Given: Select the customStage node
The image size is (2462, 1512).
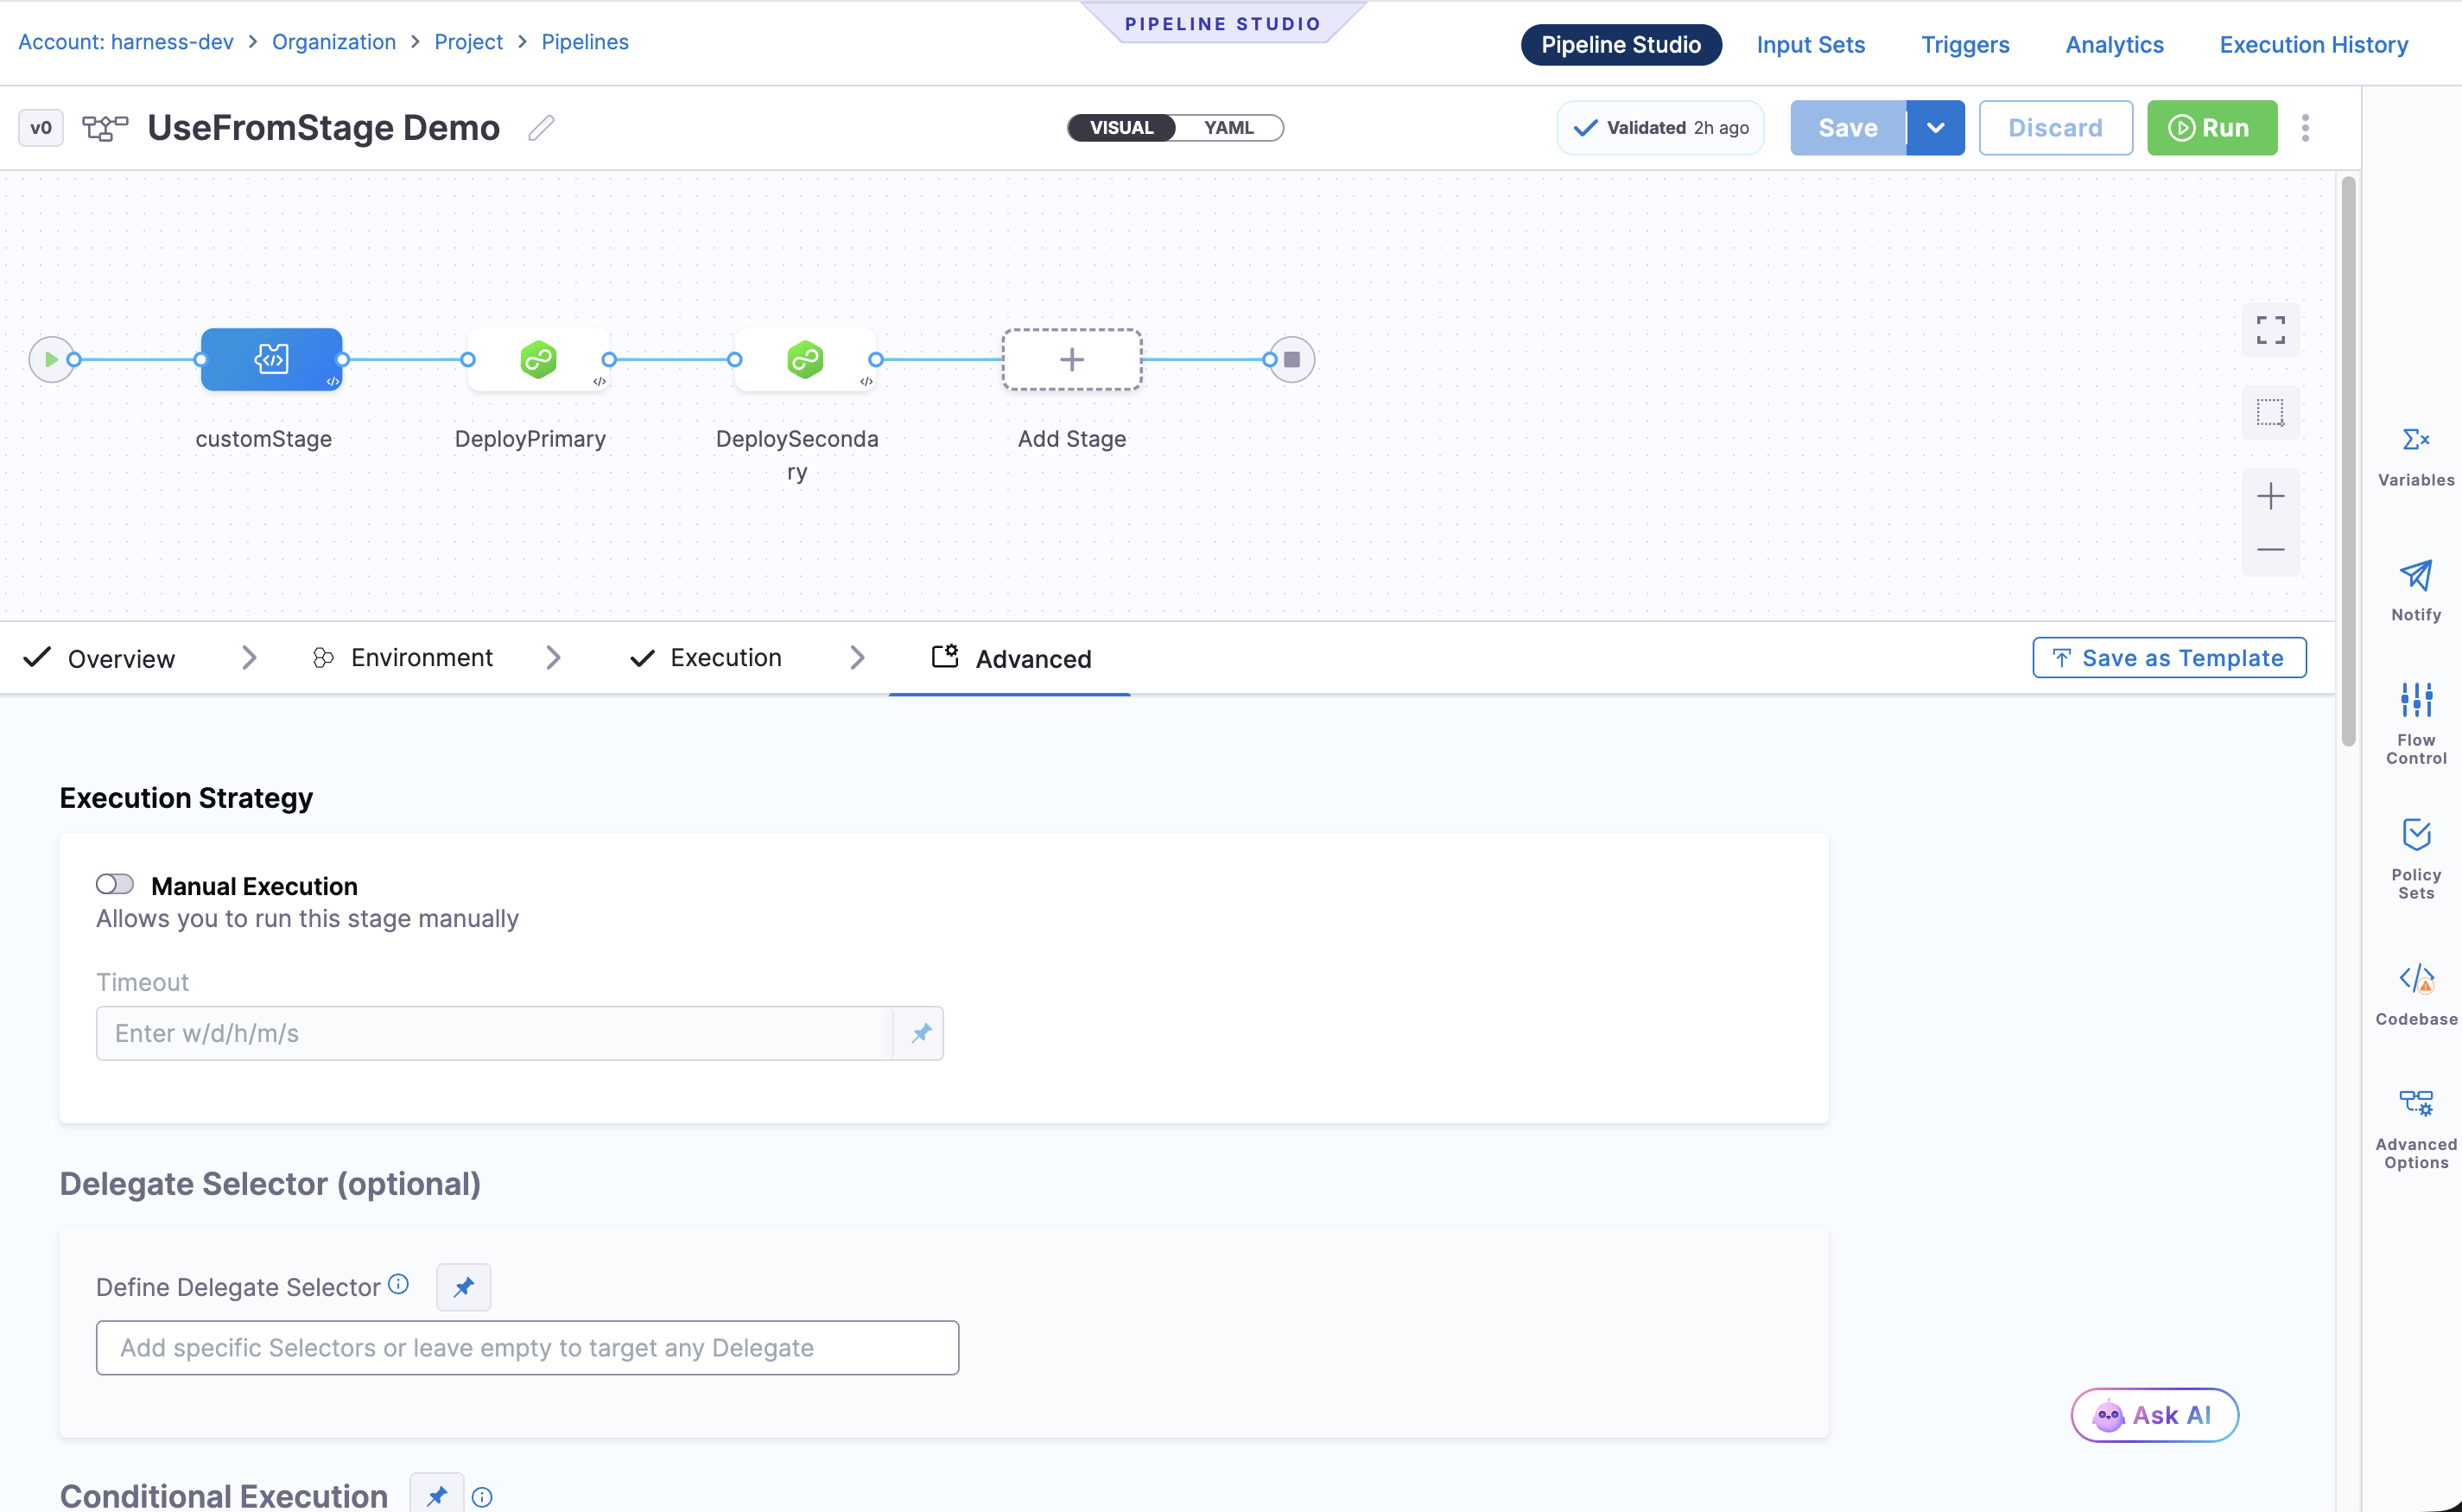Looking at the screenshot, I should coord(271,359).
